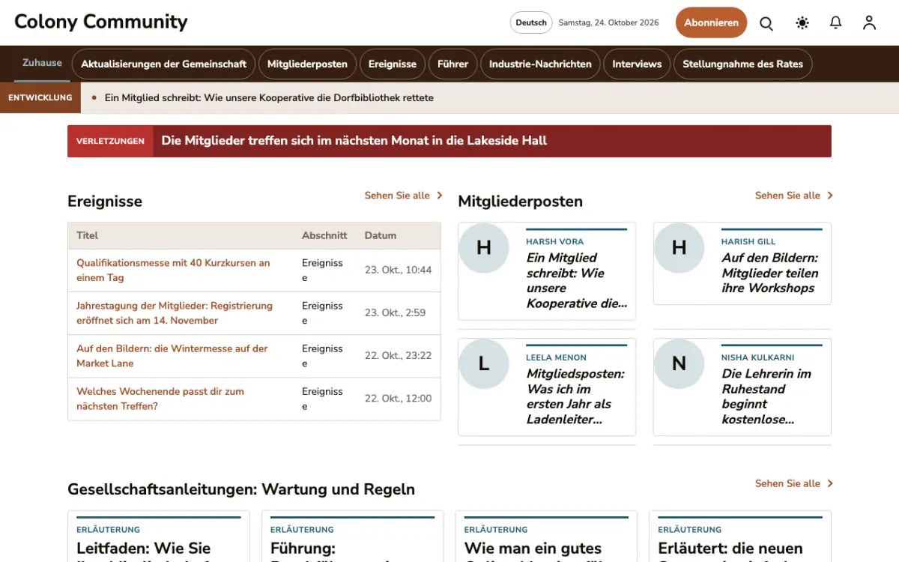Switch to Mitgliederposten nav tab
Screen dimensions: 899x562
[307, 64]
